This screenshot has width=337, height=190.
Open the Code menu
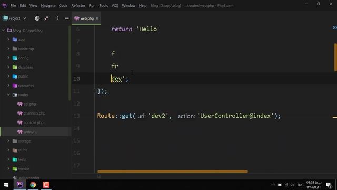point(63,6)
